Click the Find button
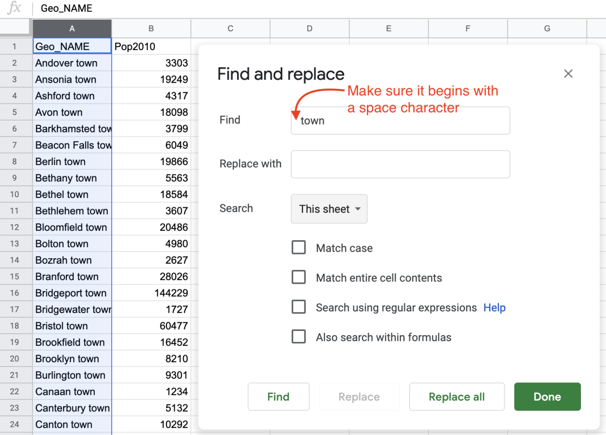This screenshot has height=435, width=606. (x=278, y=397)
